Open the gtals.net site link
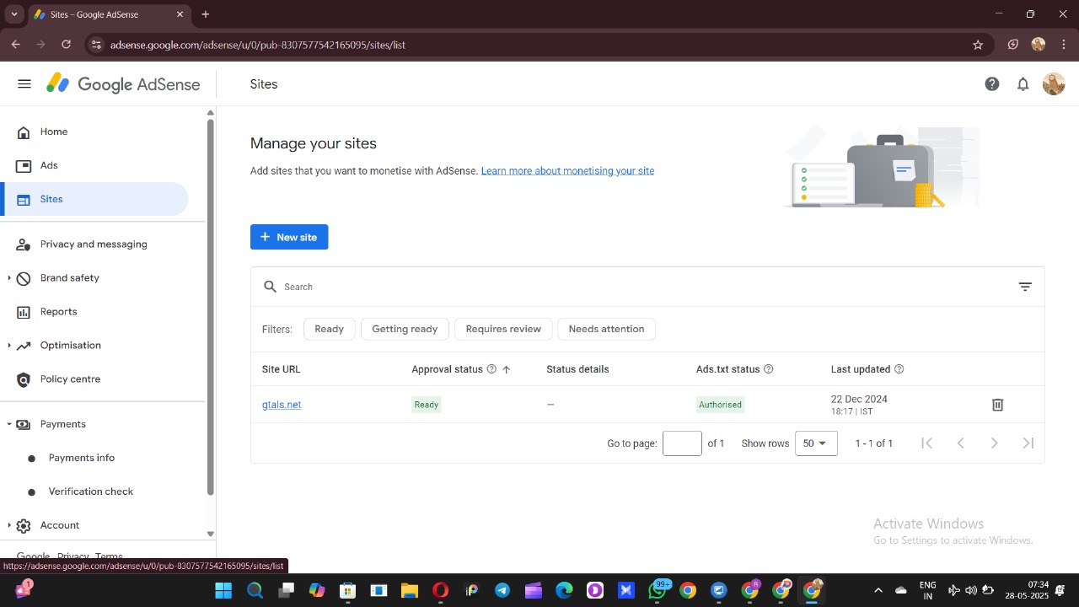The height and width of the screenshot is (607, 1079). pyautogui.click(x=282, y=405)
